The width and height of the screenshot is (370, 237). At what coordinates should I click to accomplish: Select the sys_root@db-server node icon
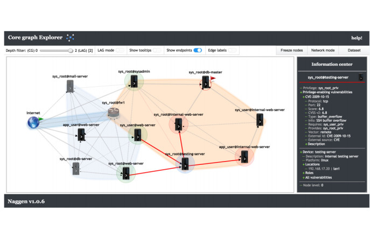[76, 169]
